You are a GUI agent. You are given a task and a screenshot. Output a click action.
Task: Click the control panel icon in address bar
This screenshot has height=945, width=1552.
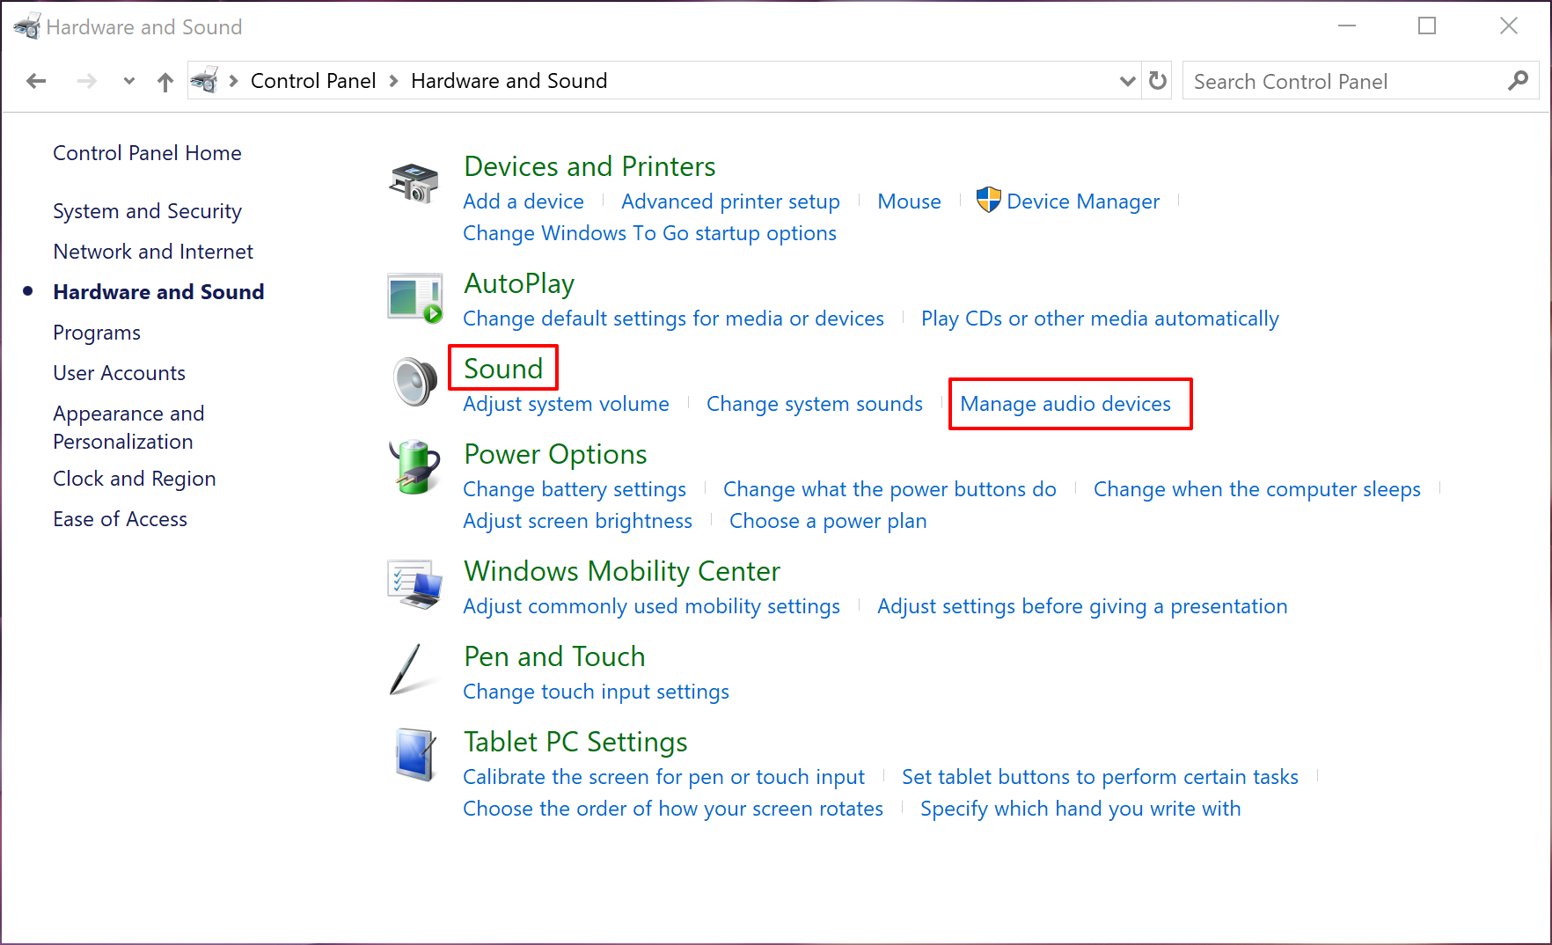click(x=204, y=80)
